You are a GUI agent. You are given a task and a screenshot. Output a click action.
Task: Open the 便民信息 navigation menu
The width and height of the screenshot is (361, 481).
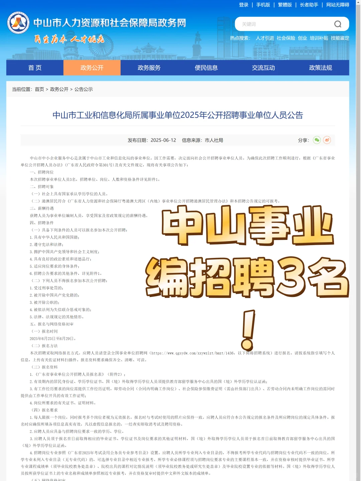(x=206, y=67)
